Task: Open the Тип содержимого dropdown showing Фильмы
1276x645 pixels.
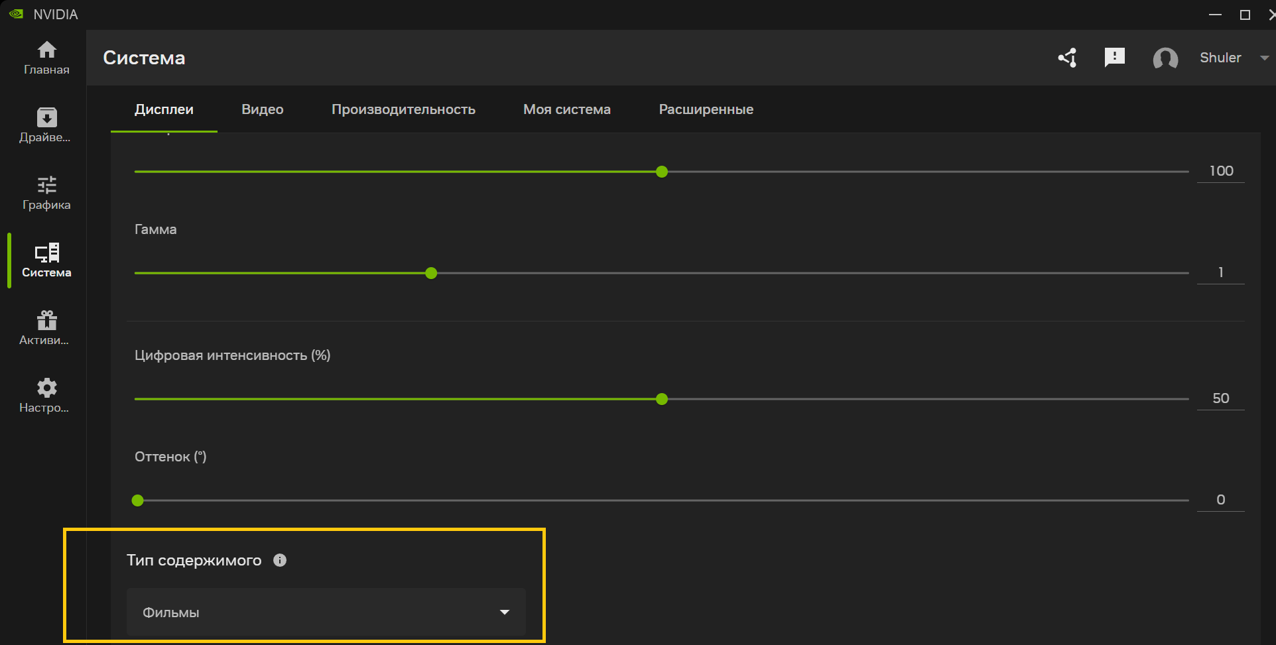Action: coord(324,611)
